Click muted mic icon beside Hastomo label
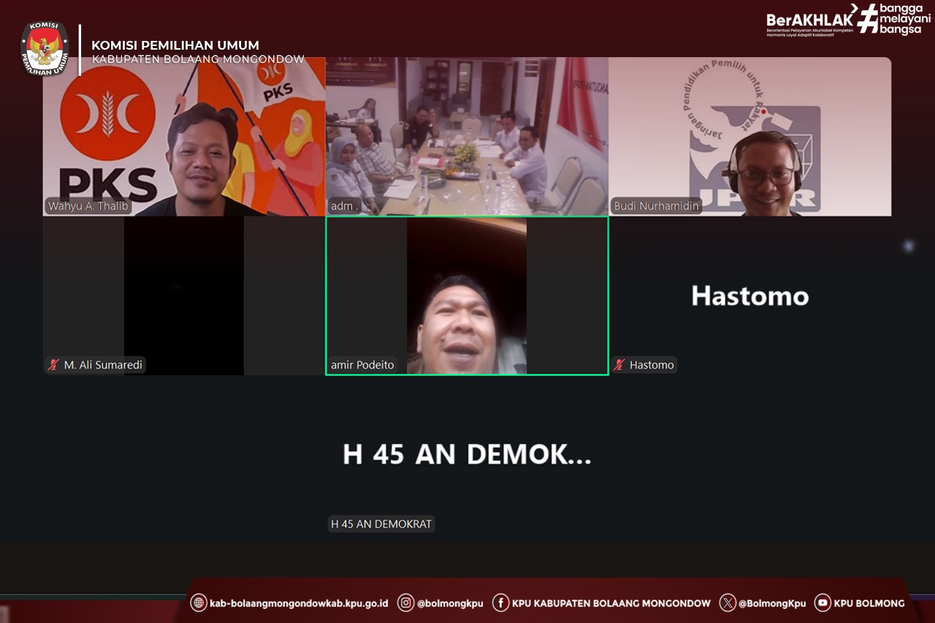The width and height of the screenshot is (935, 623). click(619, 365)
